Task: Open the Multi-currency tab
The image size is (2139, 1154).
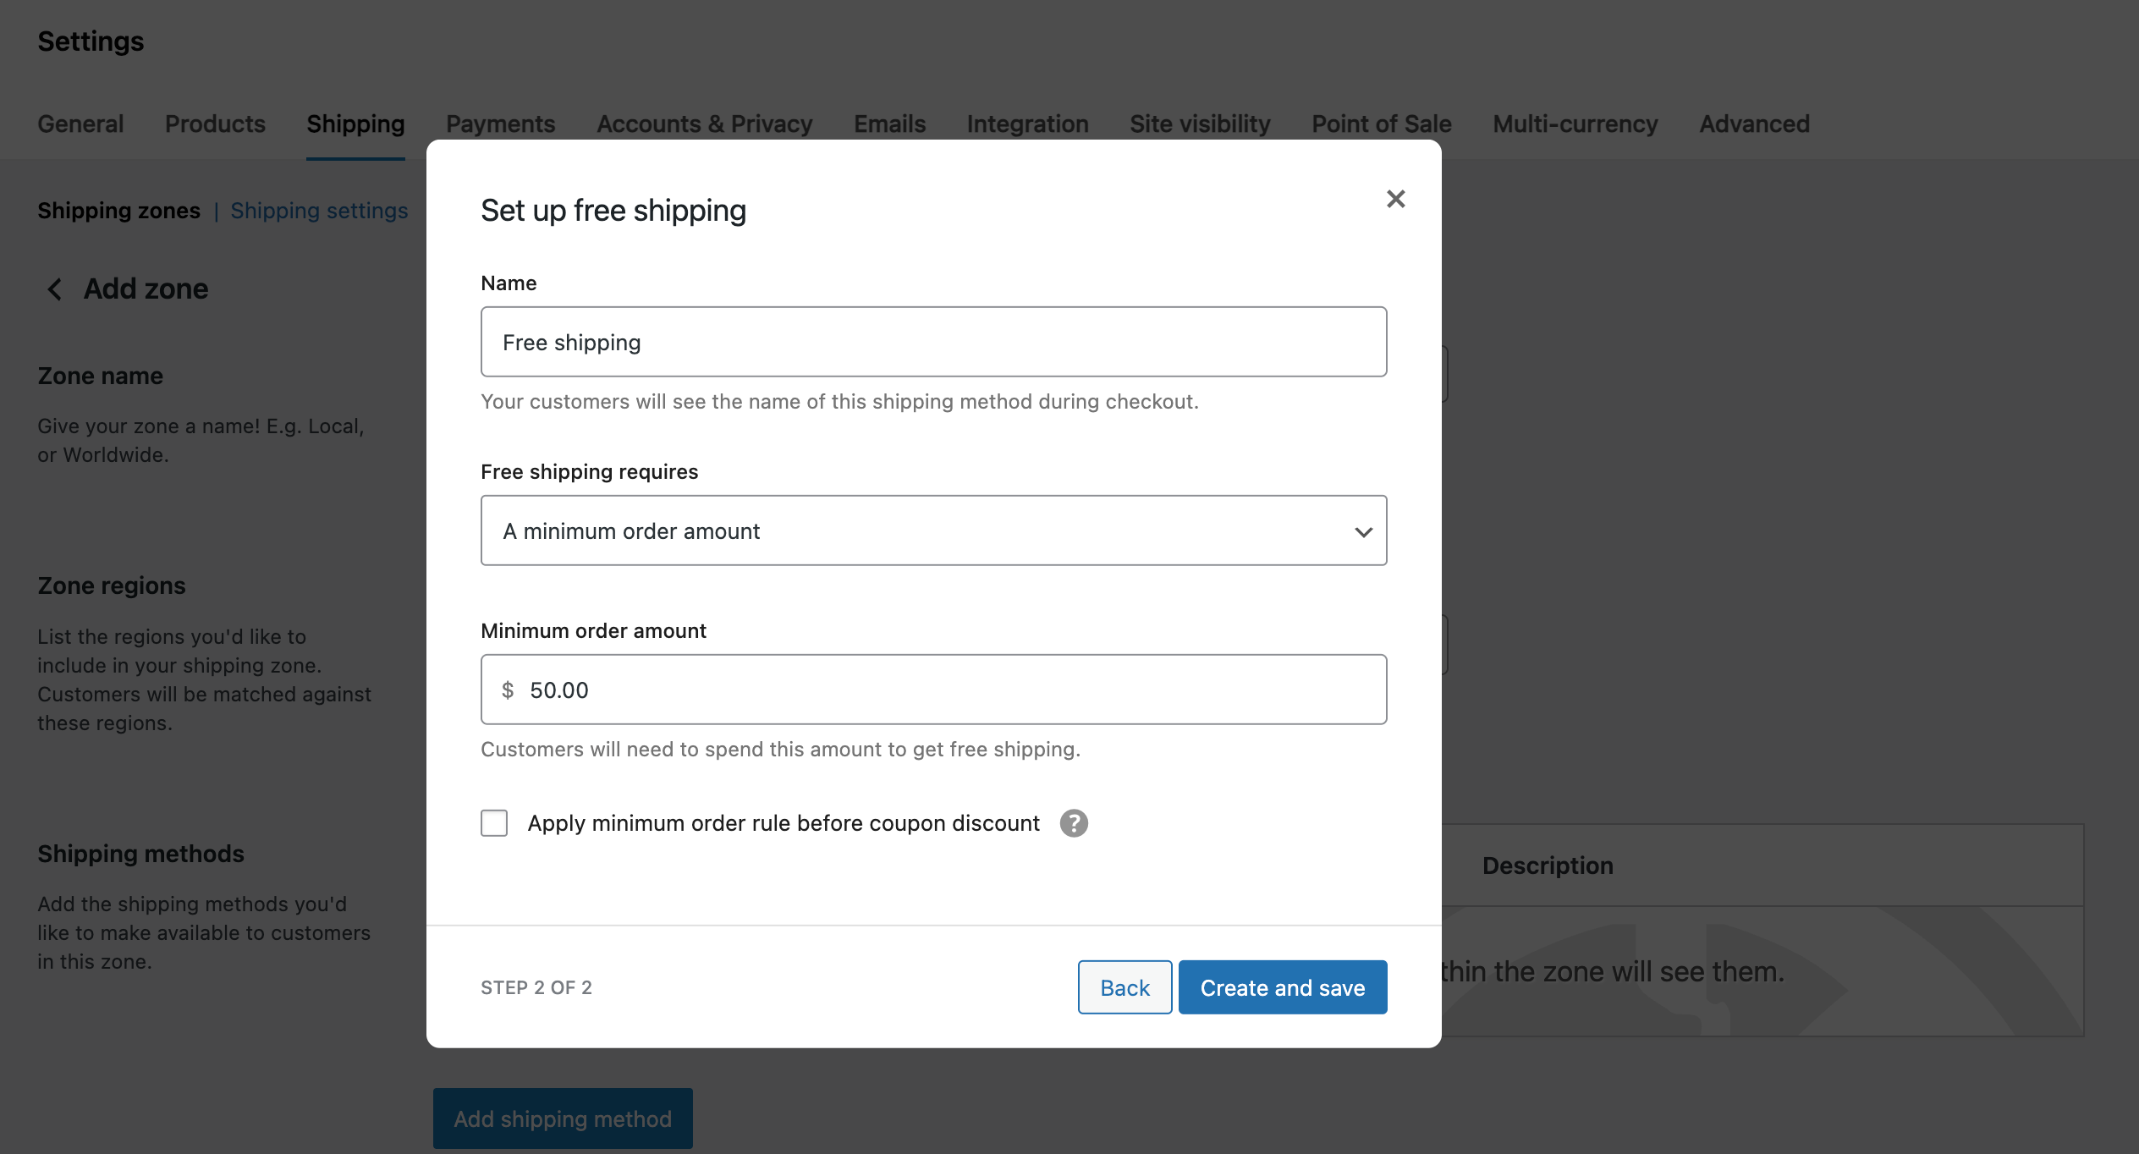Action: click(x=1575, y=124)
